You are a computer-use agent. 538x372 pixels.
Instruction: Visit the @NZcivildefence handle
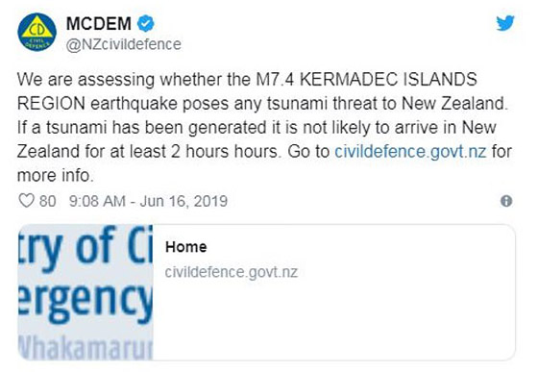pyautogui.click(x=124, y=44)
